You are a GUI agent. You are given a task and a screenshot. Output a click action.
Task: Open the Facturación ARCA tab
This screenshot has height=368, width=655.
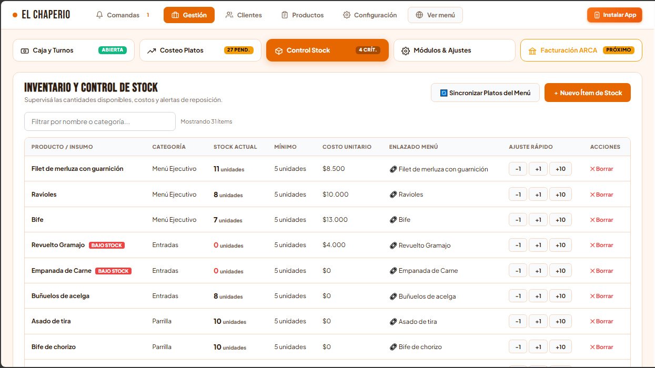click(581, 50)
